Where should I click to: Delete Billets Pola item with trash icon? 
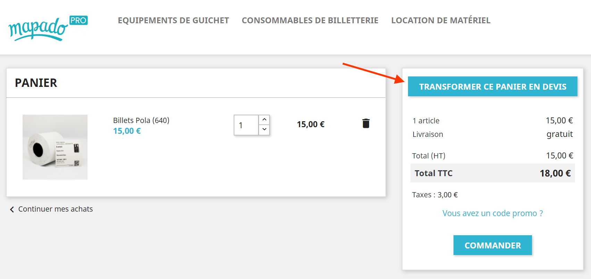click(366, 123)
